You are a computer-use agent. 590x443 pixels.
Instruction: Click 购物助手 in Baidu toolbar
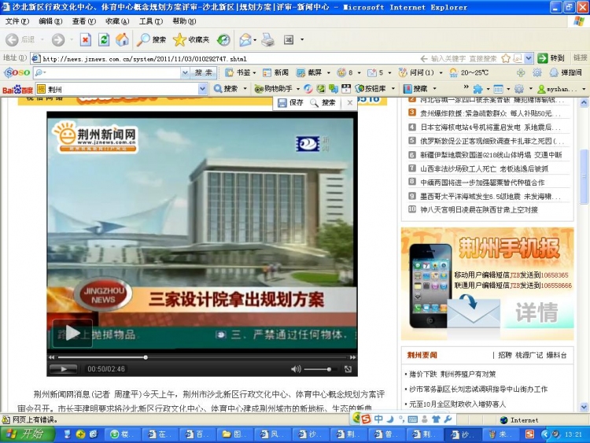coord(274,89)
